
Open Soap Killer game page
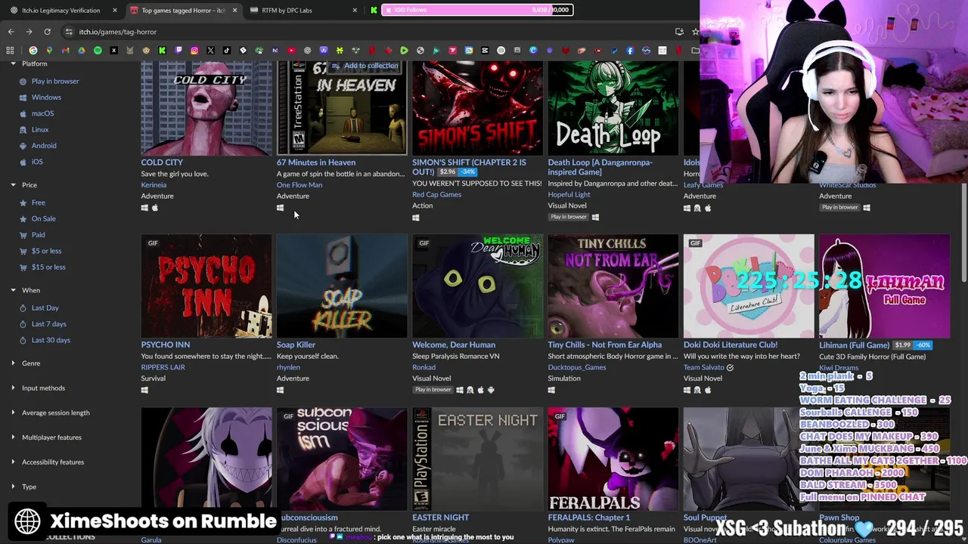(x=296, y=345)
